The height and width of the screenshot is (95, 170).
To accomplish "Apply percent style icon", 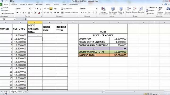I will 86,13.
